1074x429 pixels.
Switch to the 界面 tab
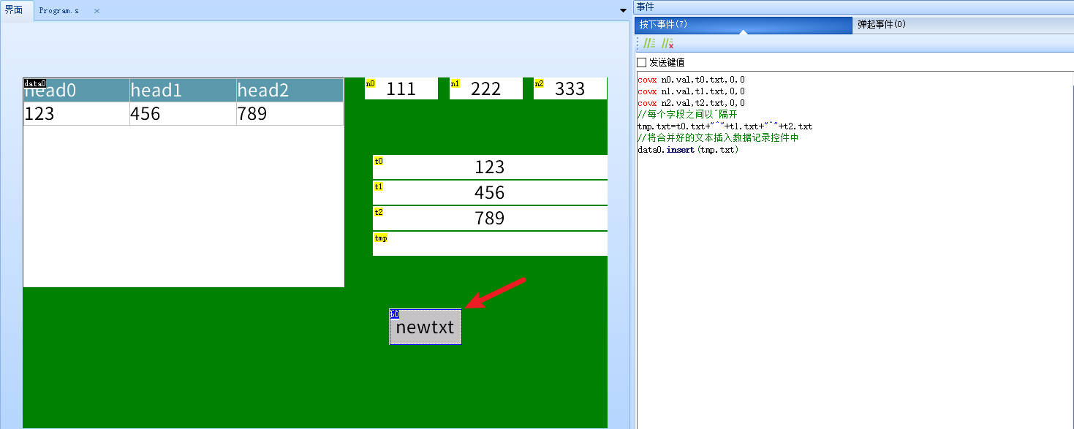[x=15, y=10]
